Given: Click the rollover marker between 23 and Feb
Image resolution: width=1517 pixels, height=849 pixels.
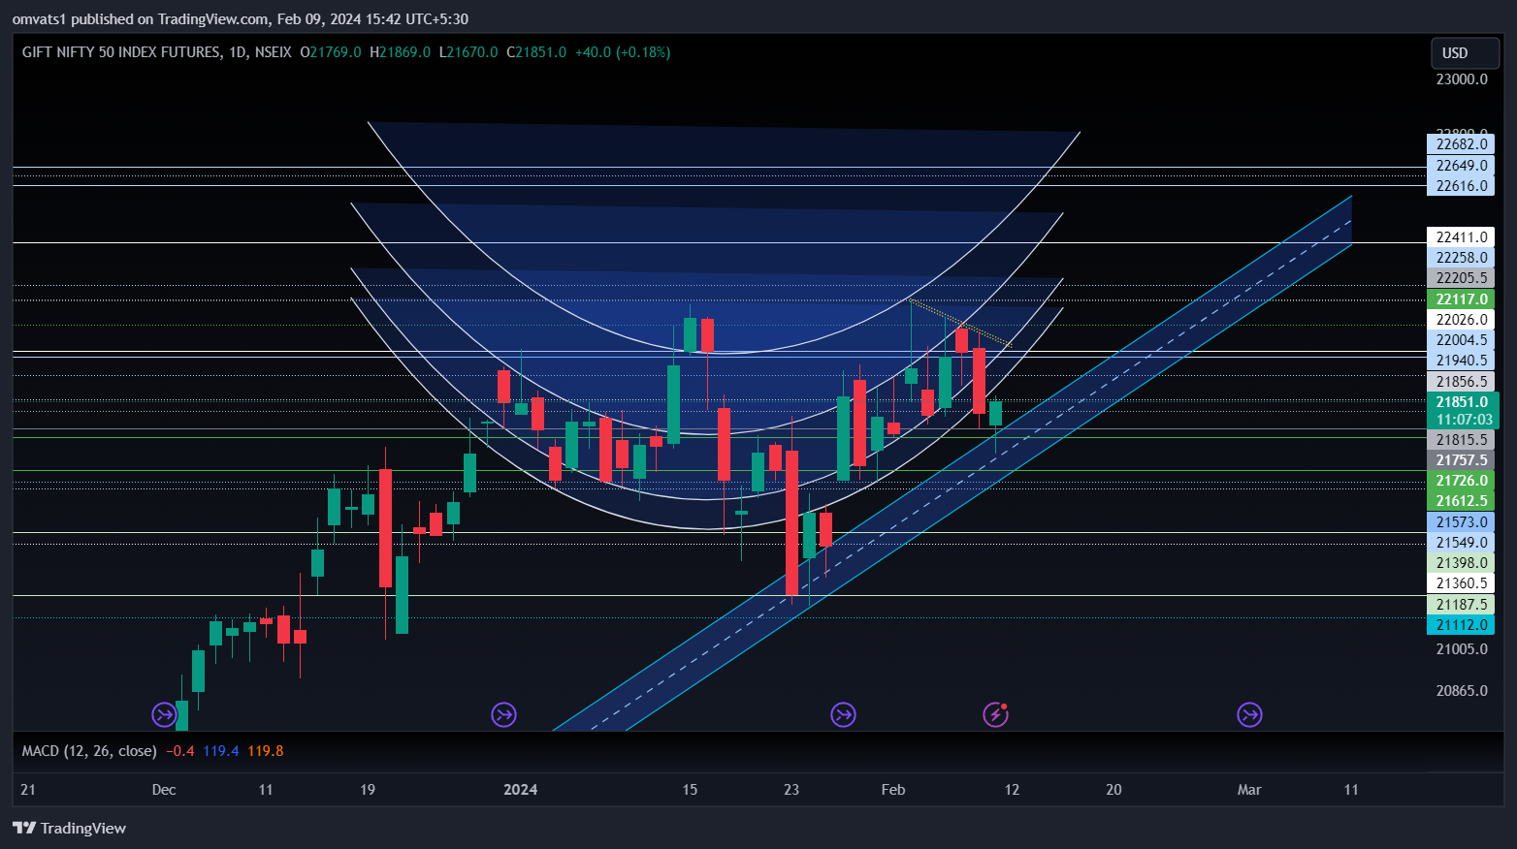Looking at the screenshot, I should pos(843,715).
